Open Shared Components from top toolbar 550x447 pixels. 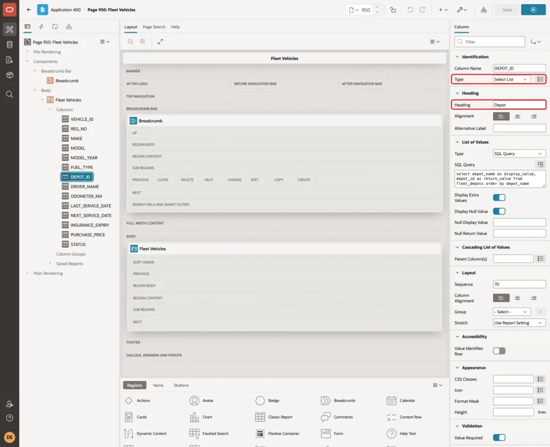(484, 10)
